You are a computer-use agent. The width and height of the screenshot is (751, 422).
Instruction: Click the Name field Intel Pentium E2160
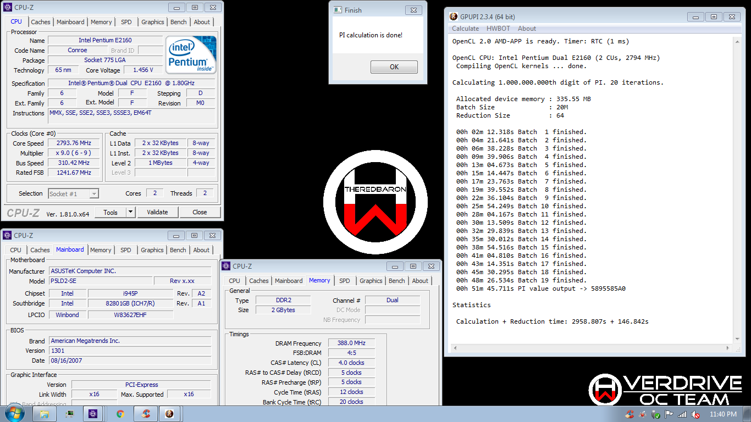click(x=105, y=40)
